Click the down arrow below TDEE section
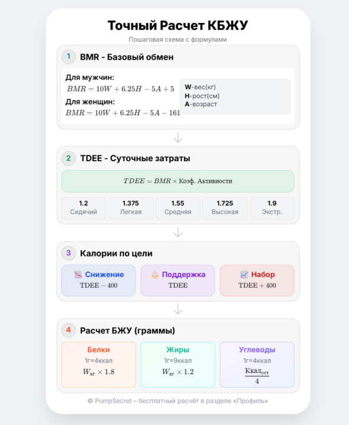 [178, 233]
